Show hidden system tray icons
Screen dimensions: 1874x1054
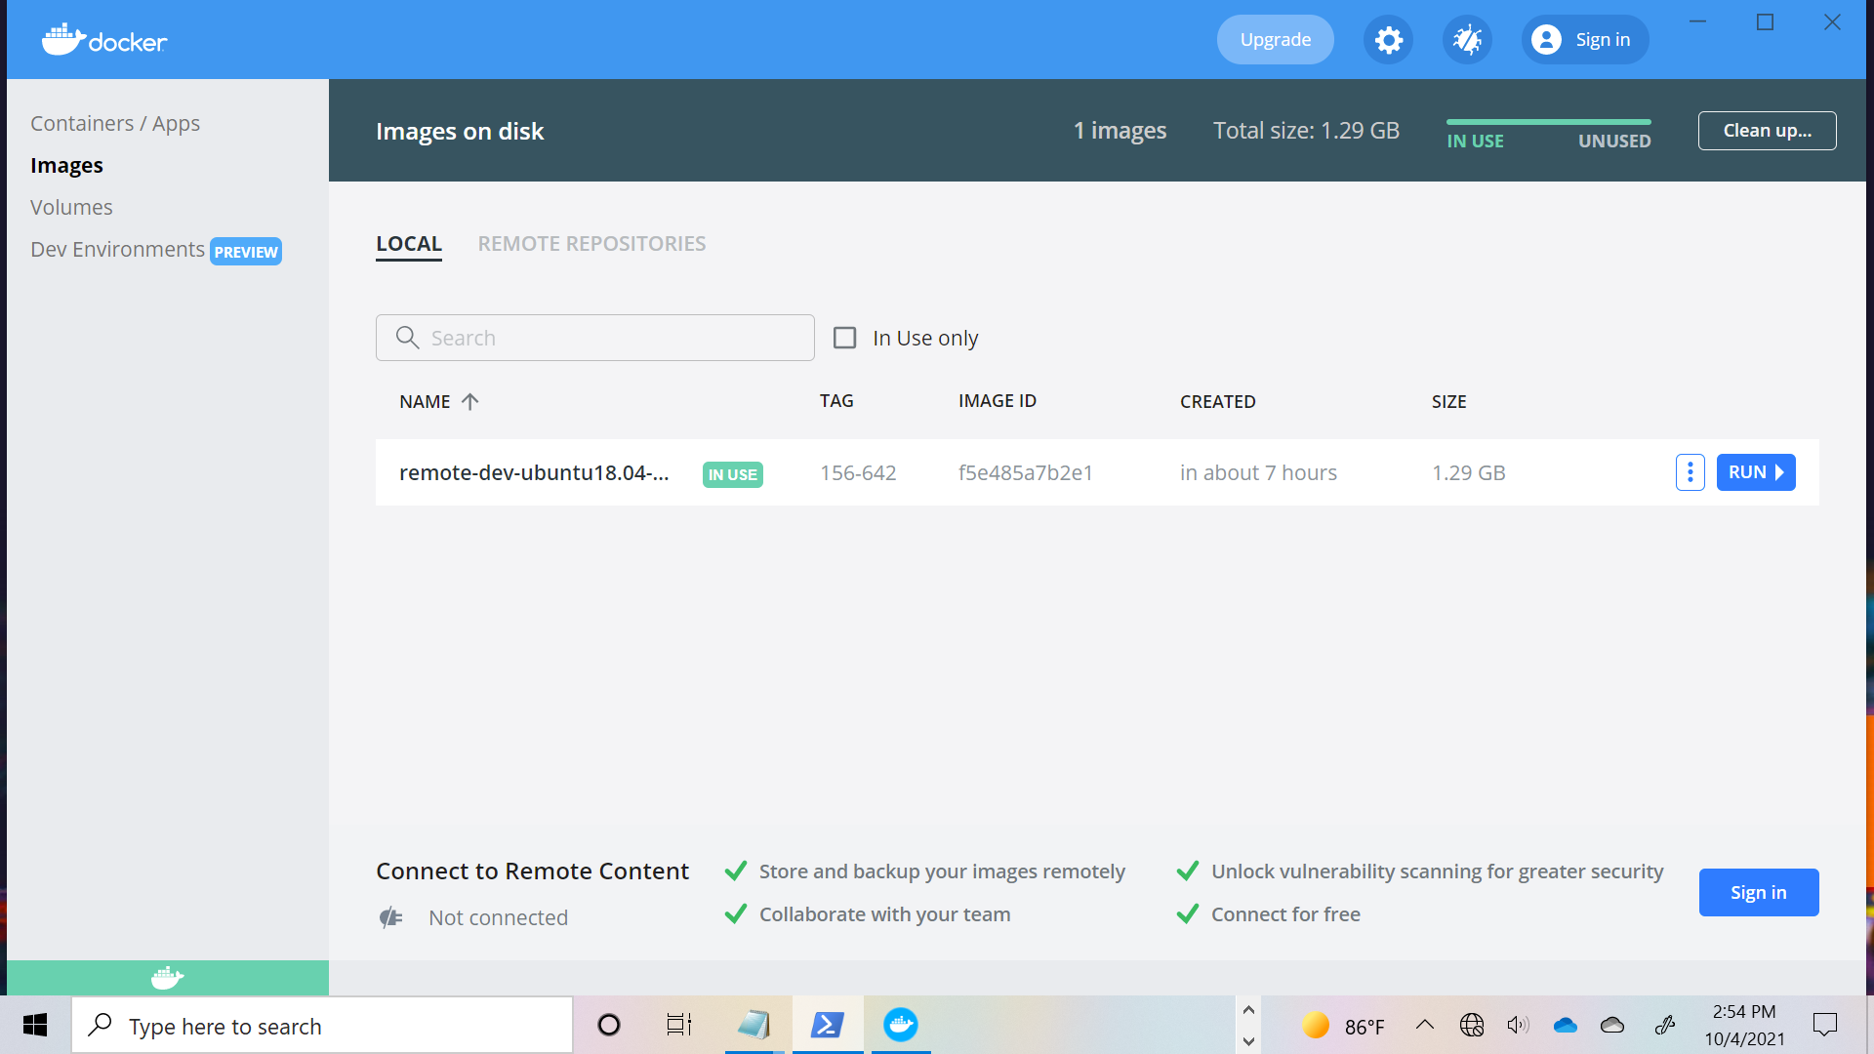pos(1424,1025)
